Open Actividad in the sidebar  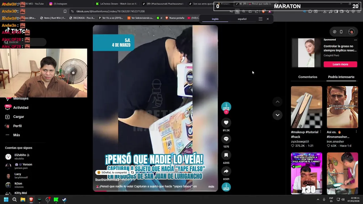tap(21, 108)
